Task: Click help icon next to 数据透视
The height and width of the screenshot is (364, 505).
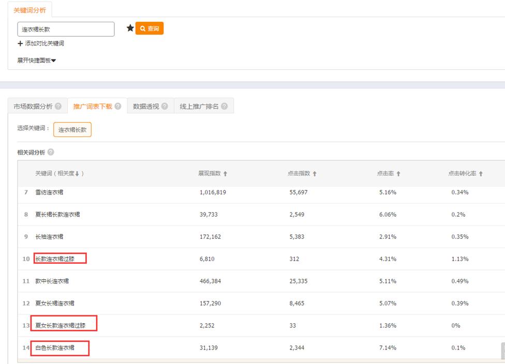Action: pos(165,107)
